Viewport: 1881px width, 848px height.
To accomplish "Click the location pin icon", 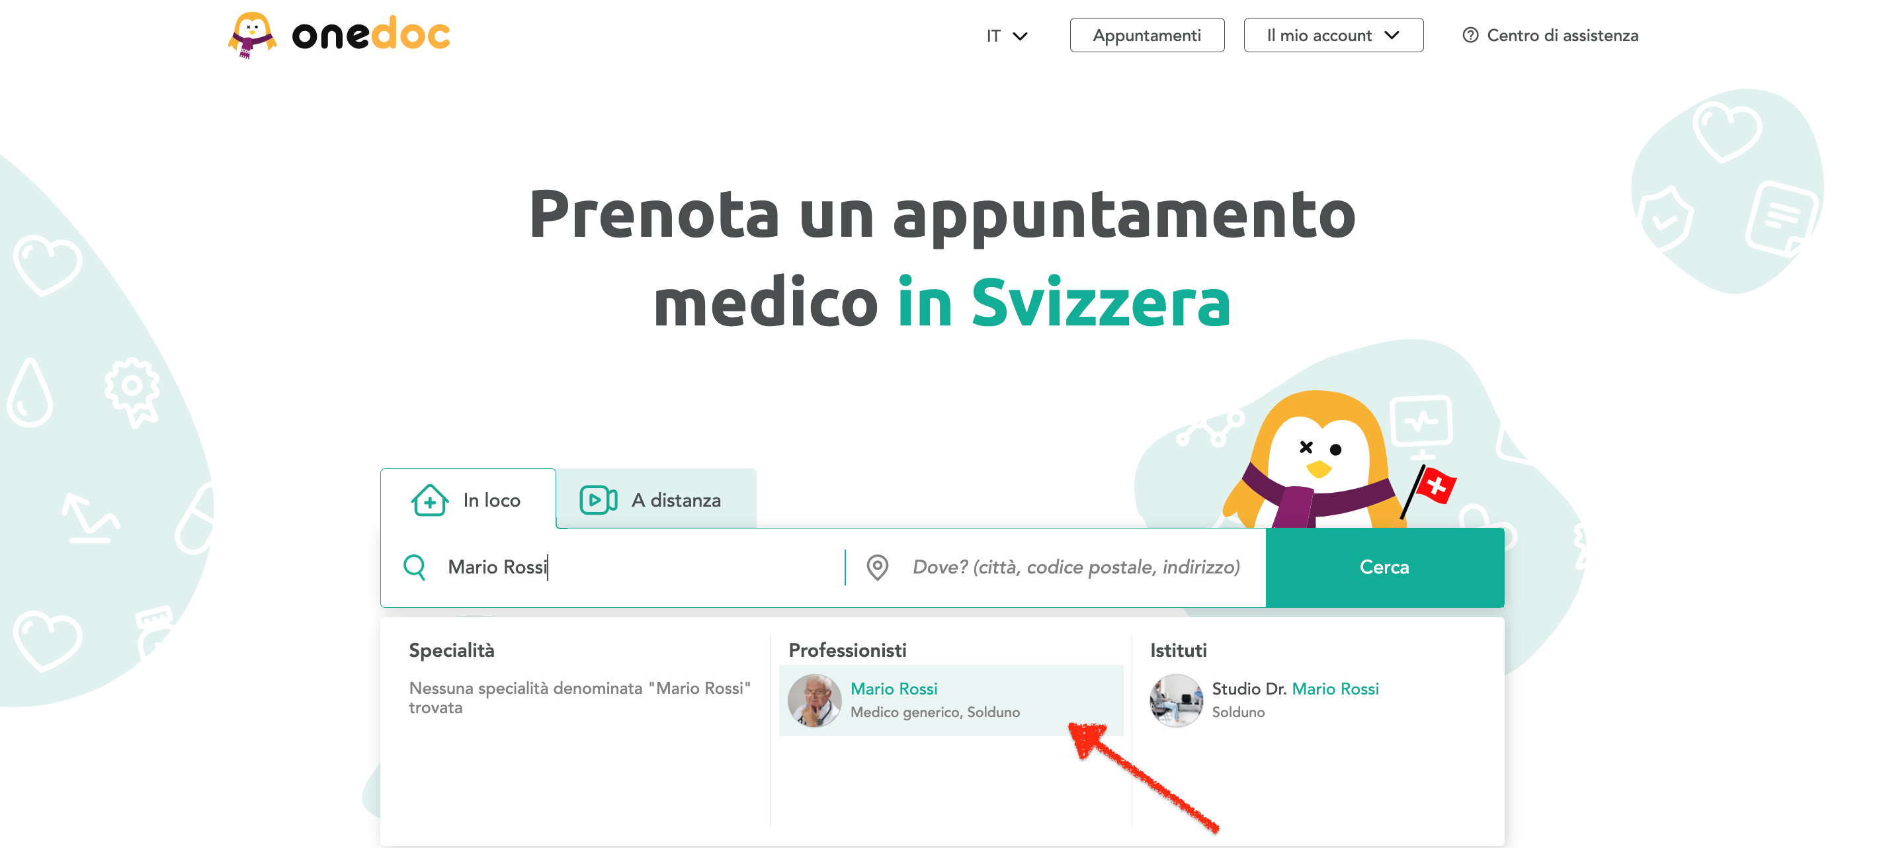I will click(x=877, y=567).
